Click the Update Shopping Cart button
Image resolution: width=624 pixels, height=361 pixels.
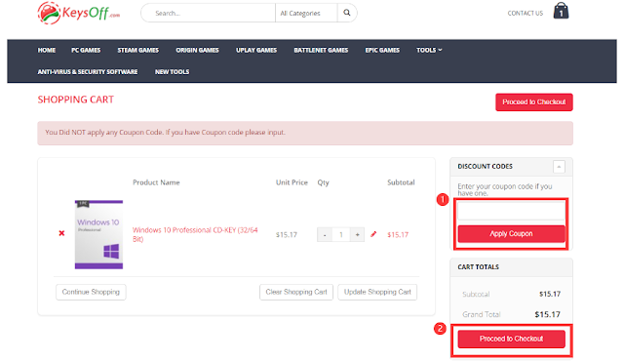[x=377, y=292]
